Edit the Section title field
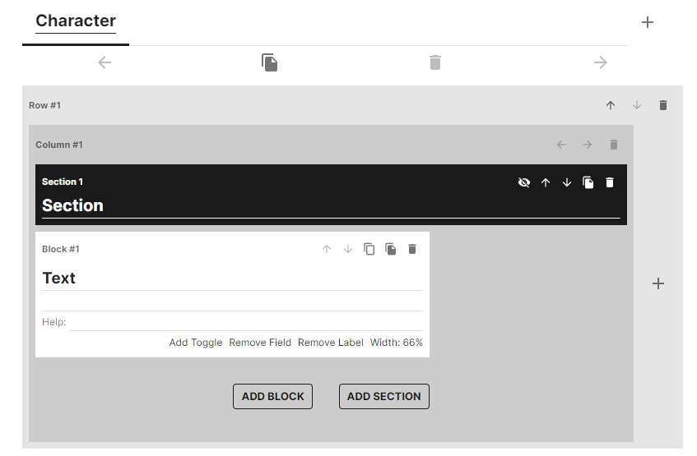697x456 pixels. pyautogui.click(x=331, y=206)
